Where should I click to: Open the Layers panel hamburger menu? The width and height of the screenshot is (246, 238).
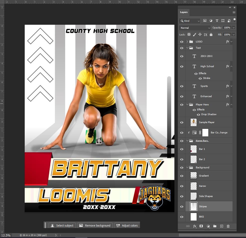(x=234, y=12)
